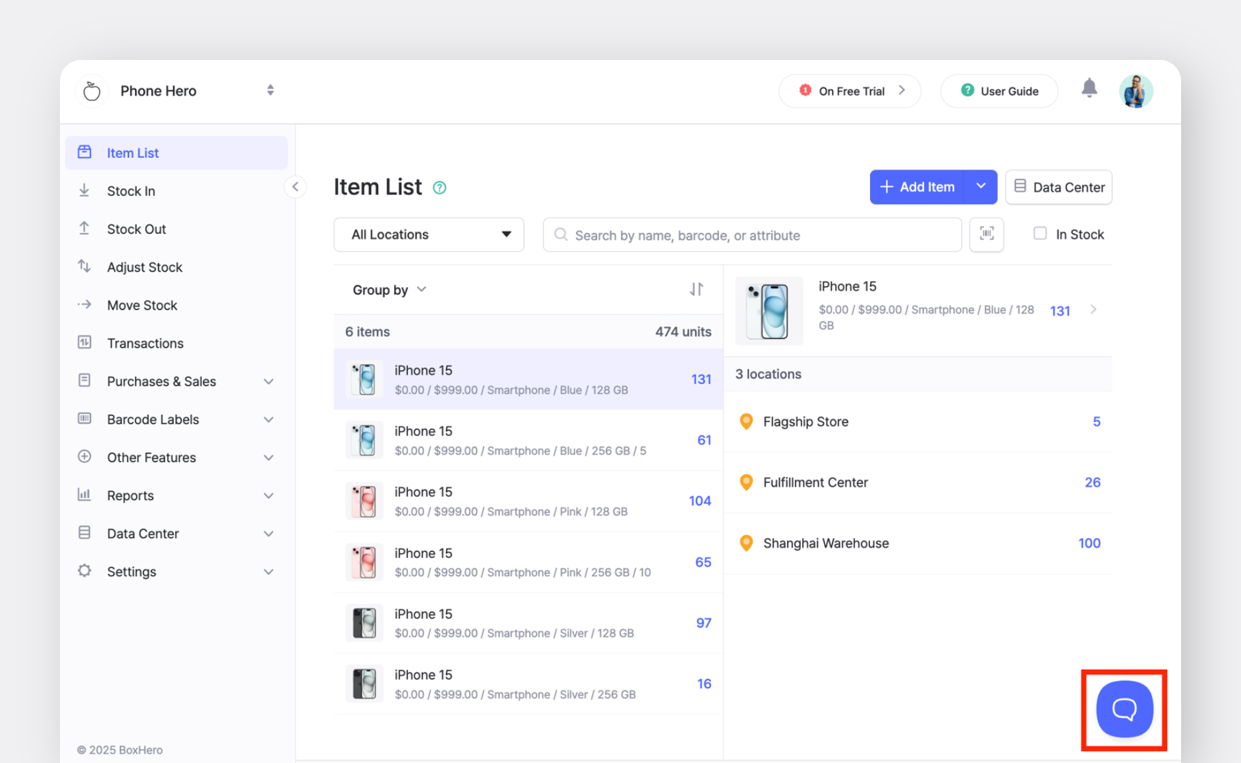Click the Item List help icon
Viewport: 1241px width, 763px height.
coord(439,188)
